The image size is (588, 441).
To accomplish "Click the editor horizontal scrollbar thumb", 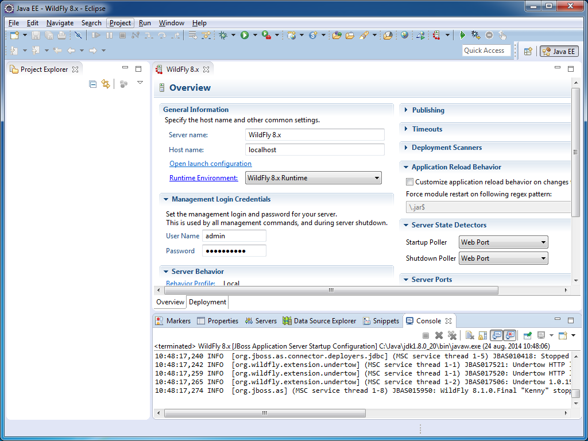I will coord(331,290).
